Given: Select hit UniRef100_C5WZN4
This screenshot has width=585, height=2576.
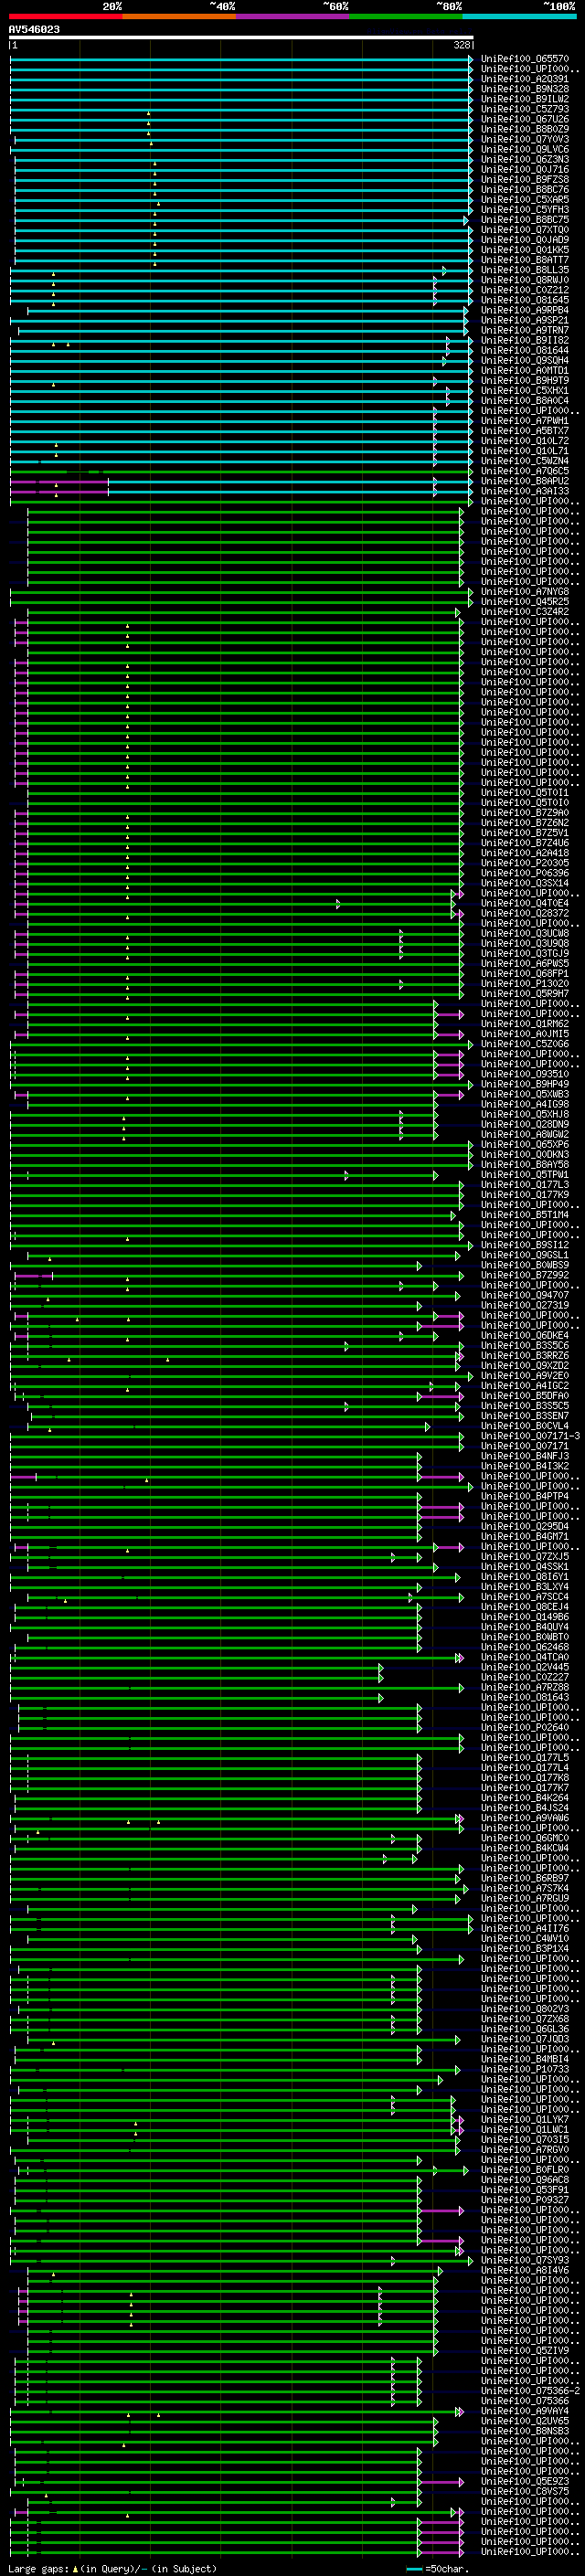Looking at the screenshot, I should (525, 461).
